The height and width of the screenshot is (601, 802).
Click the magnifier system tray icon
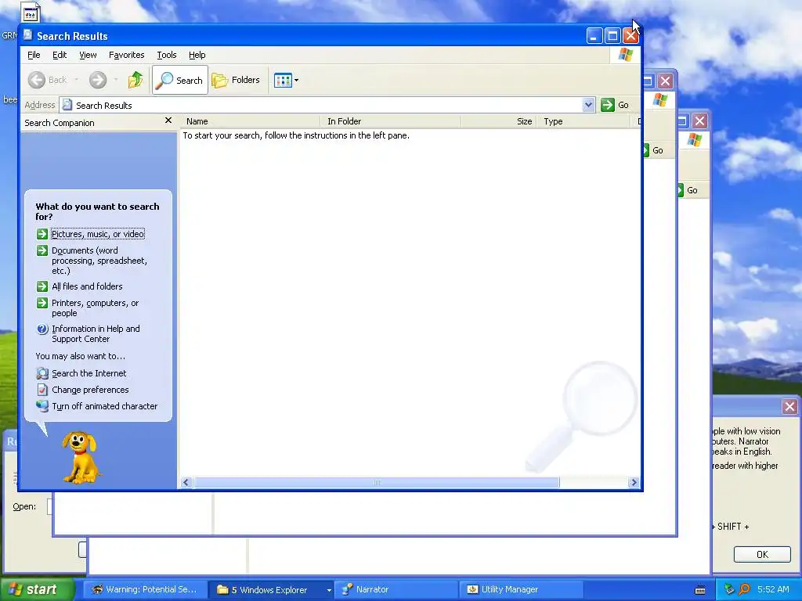(744, 589)
